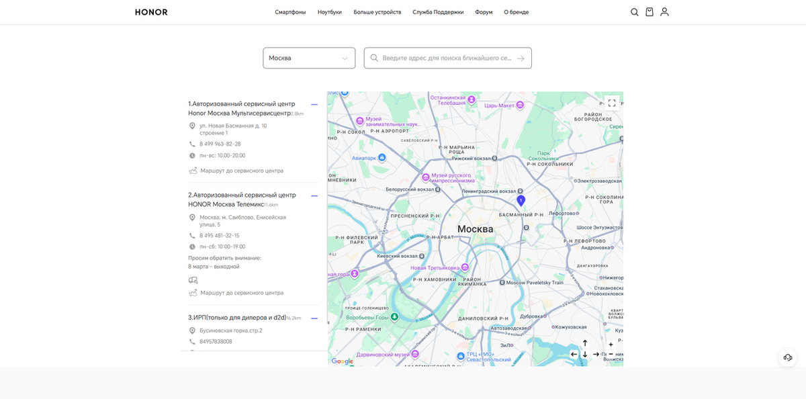Open the Ноутбуки menu
This screenshot has width=806, height=399.
pos(330,12)
